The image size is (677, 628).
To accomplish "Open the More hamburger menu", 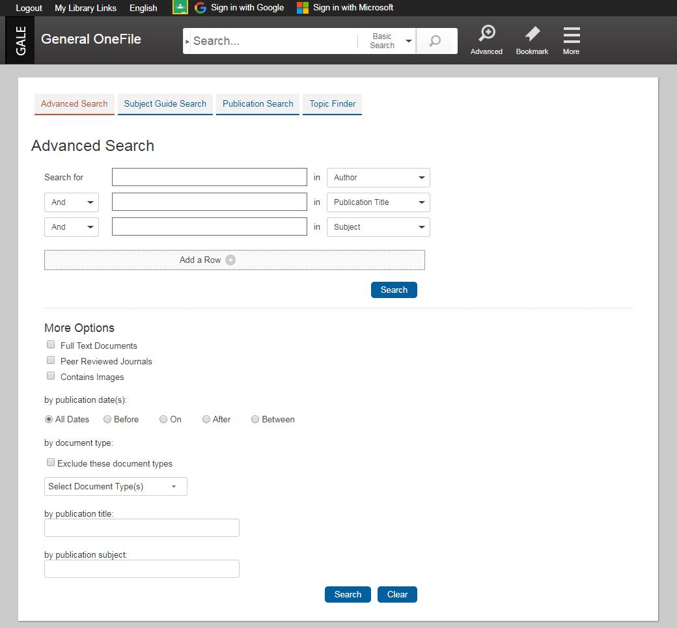I will [x=571, y=35].
